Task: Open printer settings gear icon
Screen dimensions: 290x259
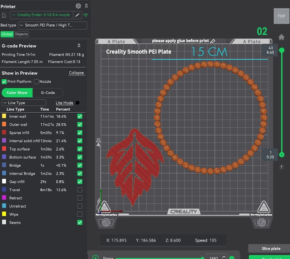Action: pyautogui.click(x=78, y=6)
